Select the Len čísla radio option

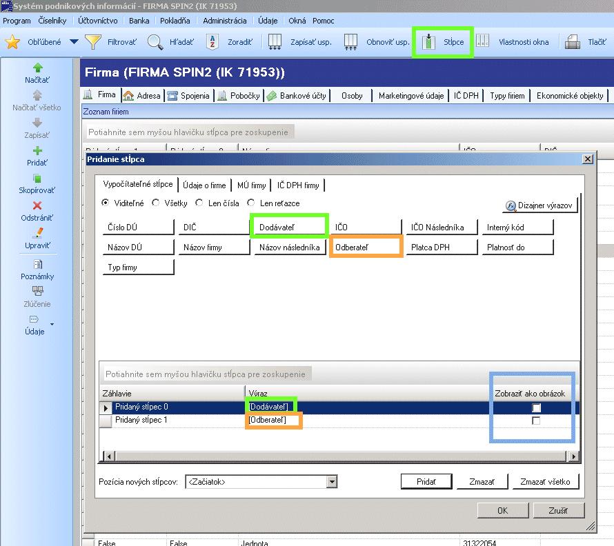pos(199,203)
